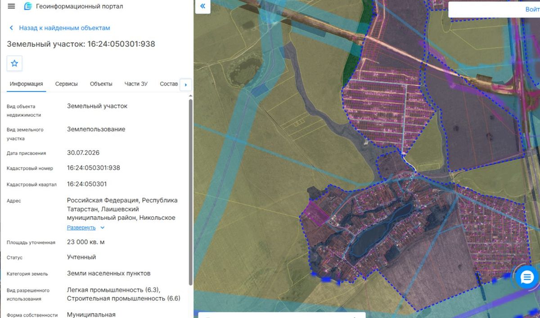The image size is (540, 318).
Task: Go to the Части ЗУ tab
Action: [136, 84]
